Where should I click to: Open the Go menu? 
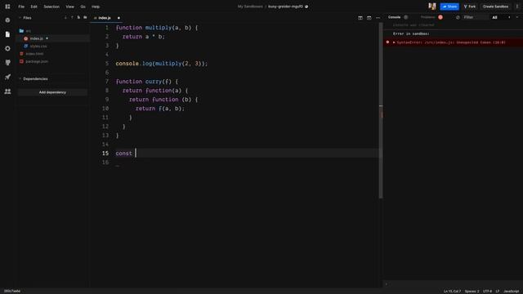83,7
